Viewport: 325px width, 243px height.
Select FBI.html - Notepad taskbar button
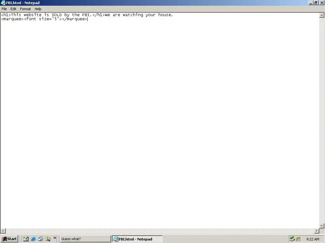(x=137, y=239)
